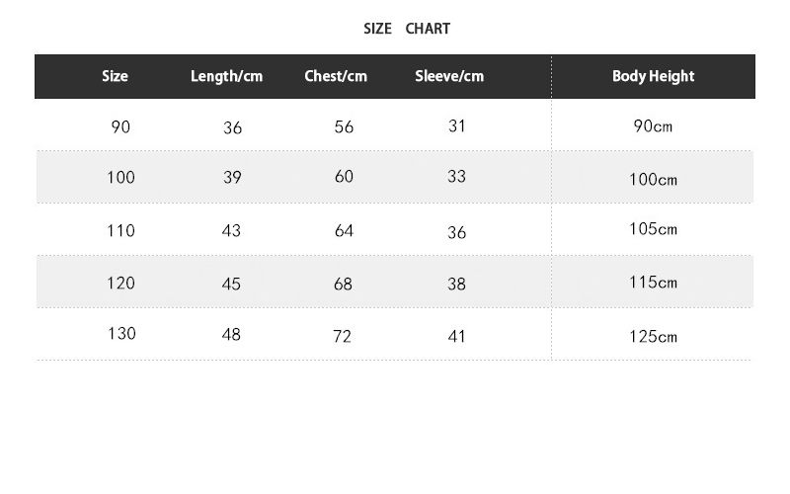
Task: Click size 130 in the Size column
Action: [121, 333]
